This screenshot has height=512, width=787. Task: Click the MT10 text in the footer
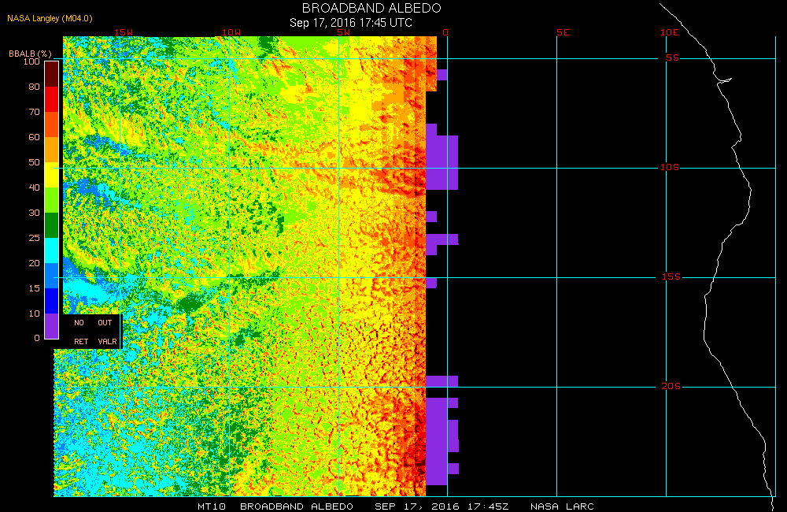(211, 506)
